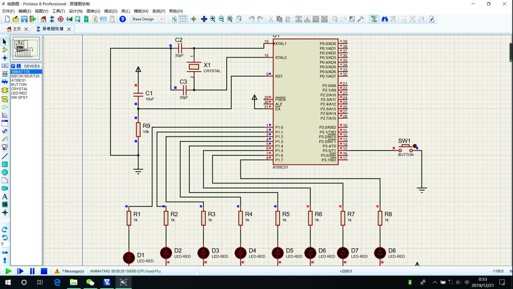Viewport: 513px width, 289px height.
Task: Open PCB Layout via the red chip icon
Action: [x=60, y=19]
